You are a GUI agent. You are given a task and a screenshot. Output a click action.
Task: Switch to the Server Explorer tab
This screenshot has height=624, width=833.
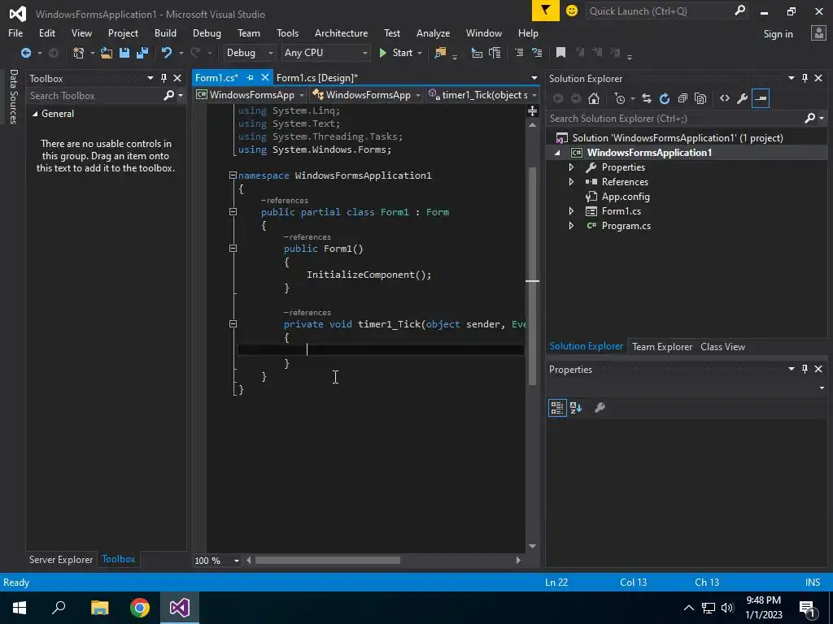pos(60,559)
